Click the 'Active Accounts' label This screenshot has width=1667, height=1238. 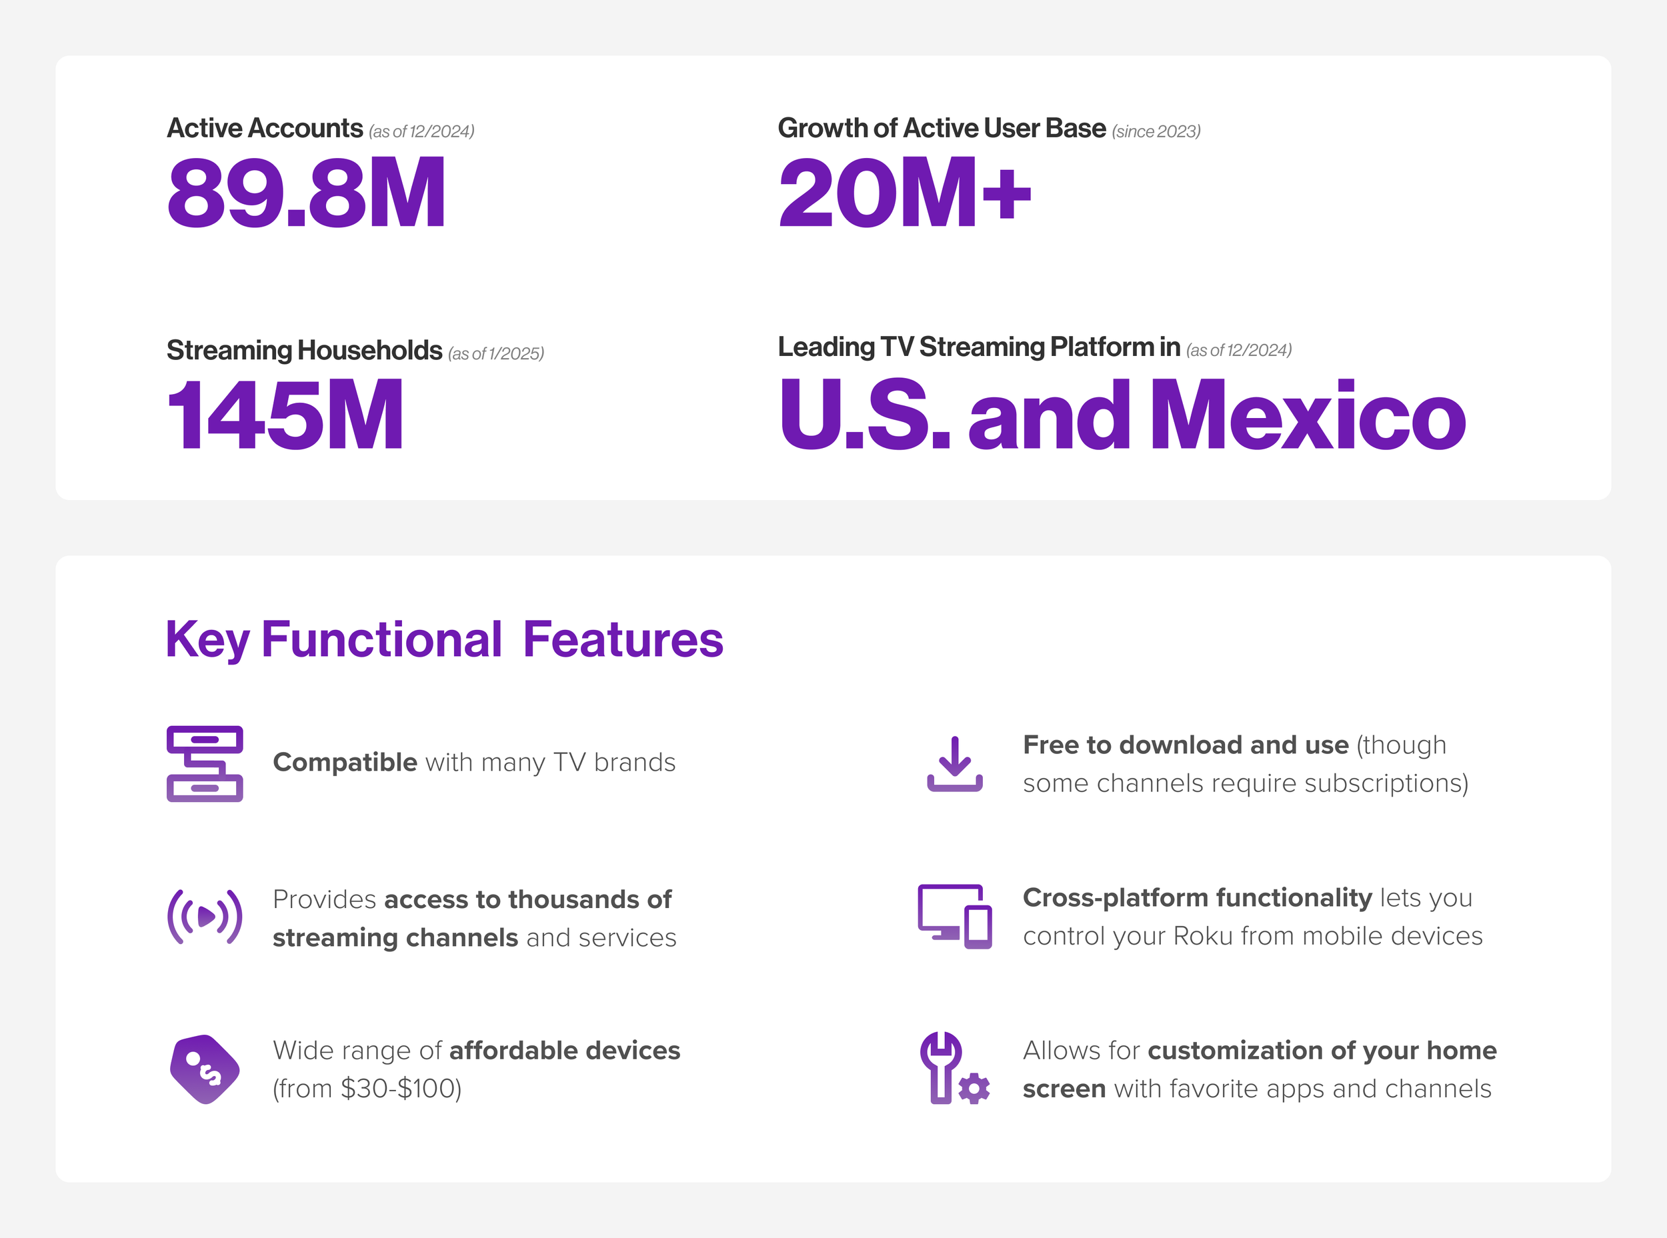click(265, 128)
